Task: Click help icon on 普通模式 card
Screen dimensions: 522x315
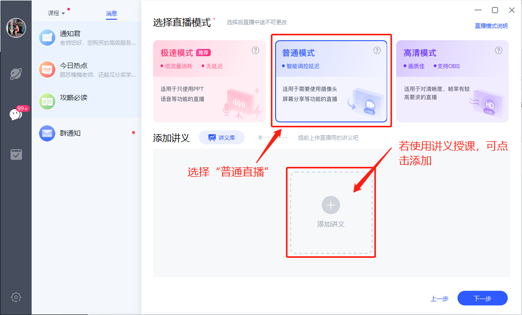Action: pyautogui.click(x=377, y=50)
